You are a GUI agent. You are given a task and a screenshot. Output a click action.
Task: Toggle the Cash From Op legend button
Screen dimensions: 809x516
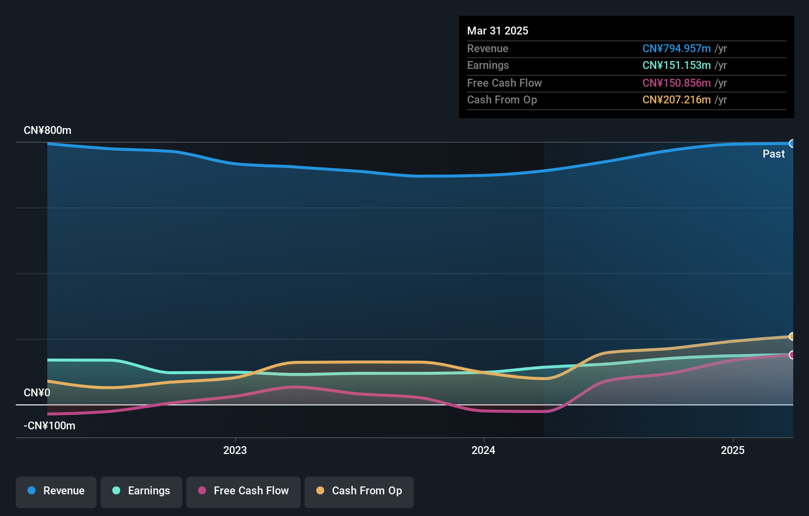359,492
